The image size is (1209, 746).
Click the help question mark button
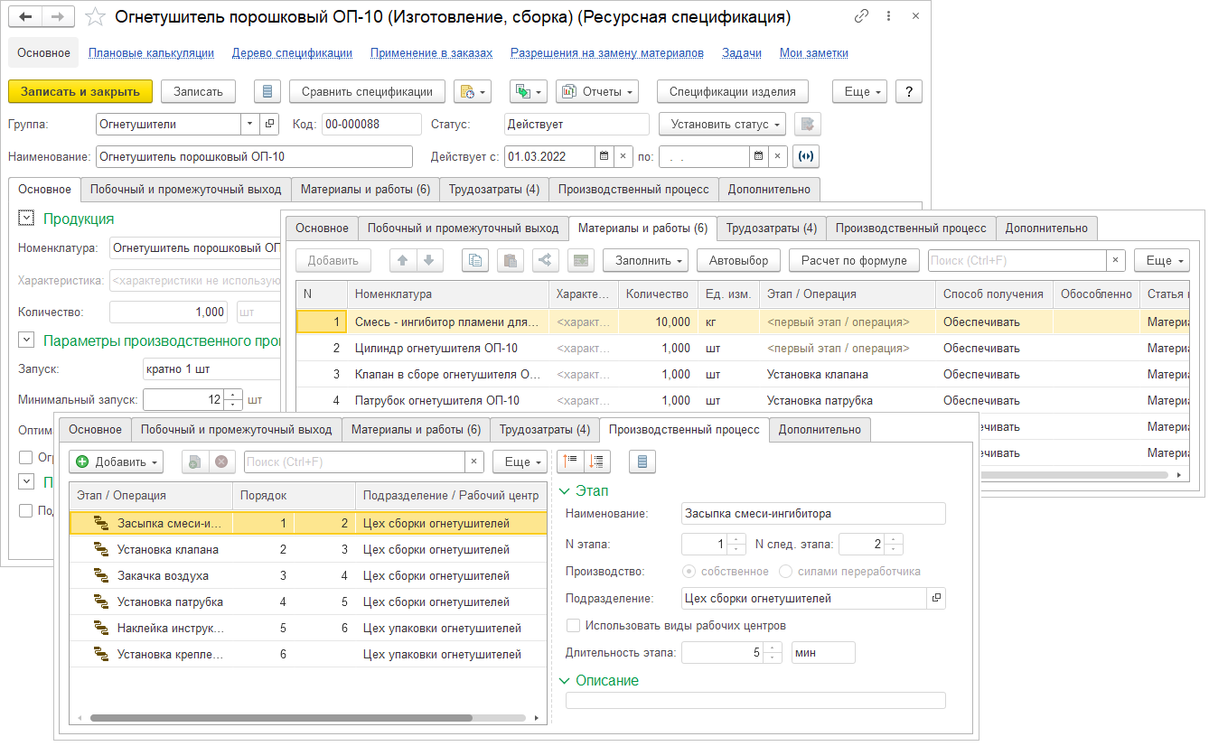(x=908, y=91)
